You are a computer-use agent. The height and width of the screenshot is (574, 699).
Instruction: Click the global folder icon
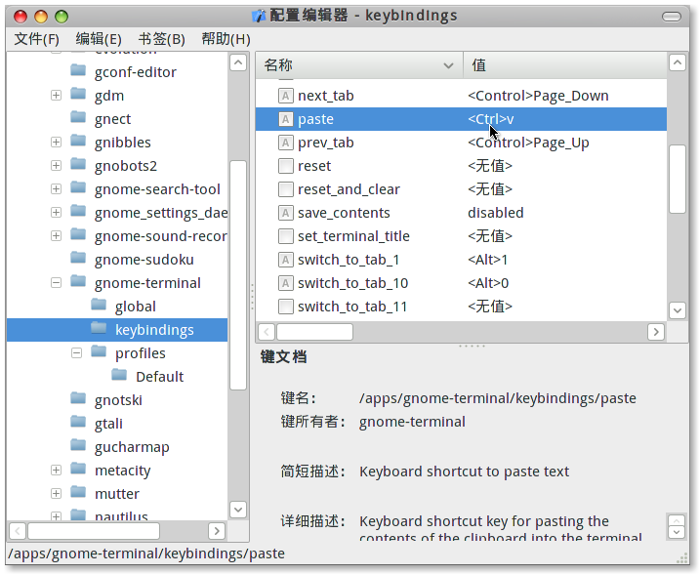(99, 305)
